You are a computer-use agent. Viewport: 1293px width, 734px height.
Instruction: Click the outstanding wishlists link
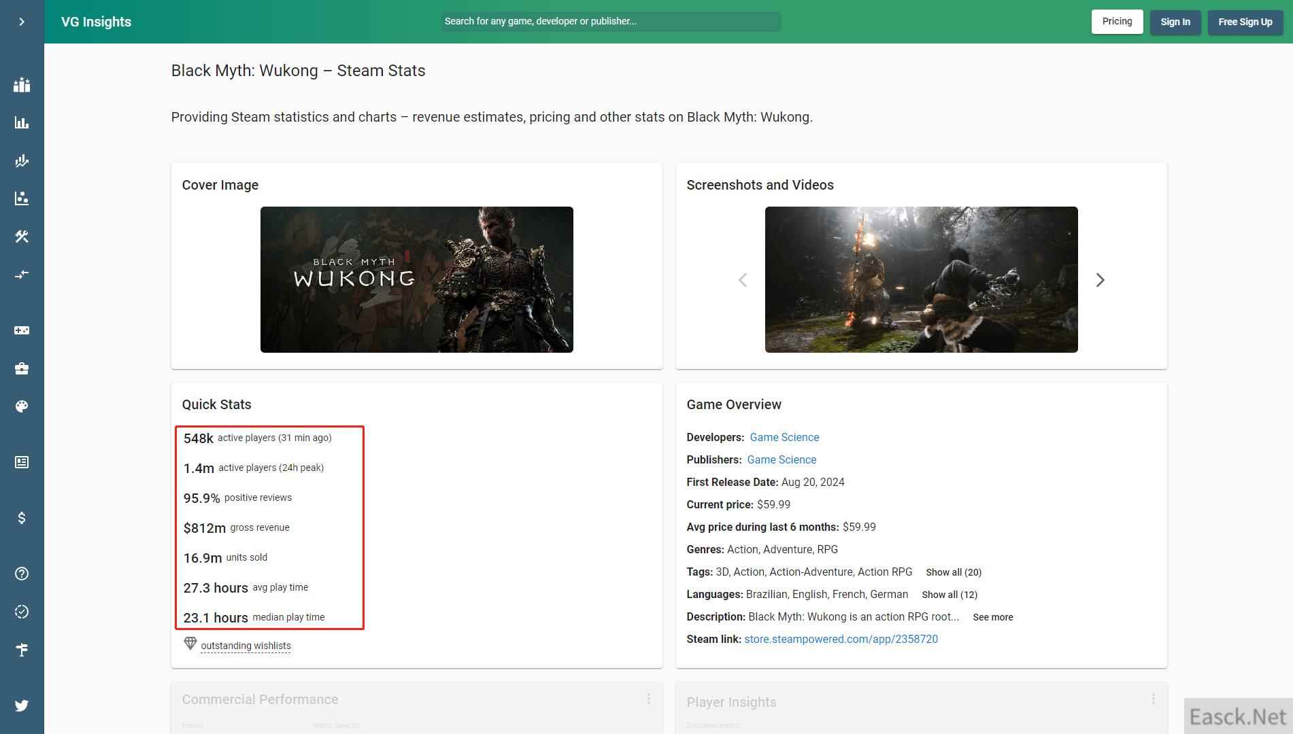[246, 646]
